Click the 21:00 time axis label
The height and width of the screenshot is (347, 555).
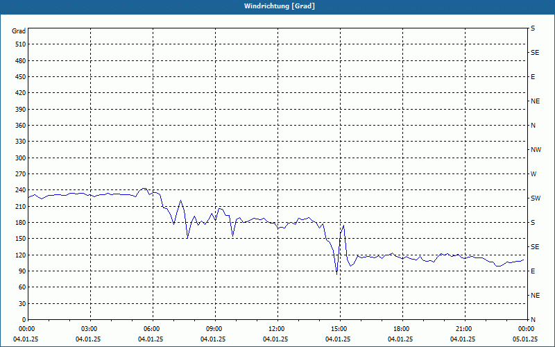464,328
